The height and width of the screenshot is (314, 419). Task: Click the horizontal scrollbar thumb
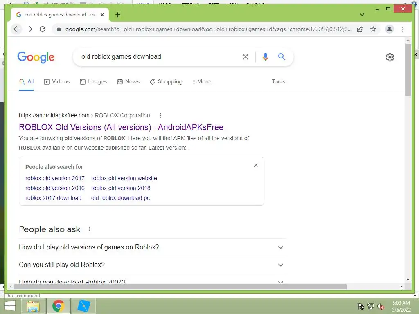pyautogui.click(x=180, y=287)
